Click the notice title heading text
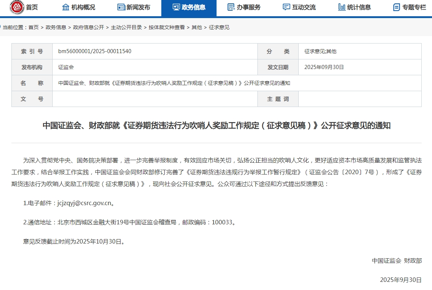 click(216, 125)
